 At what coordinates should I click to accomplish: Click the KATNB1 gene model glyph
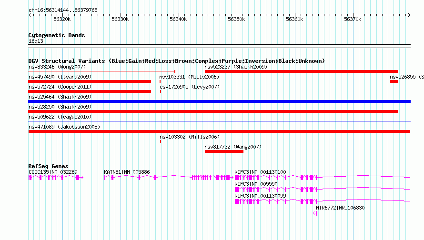tap(169, 178)
